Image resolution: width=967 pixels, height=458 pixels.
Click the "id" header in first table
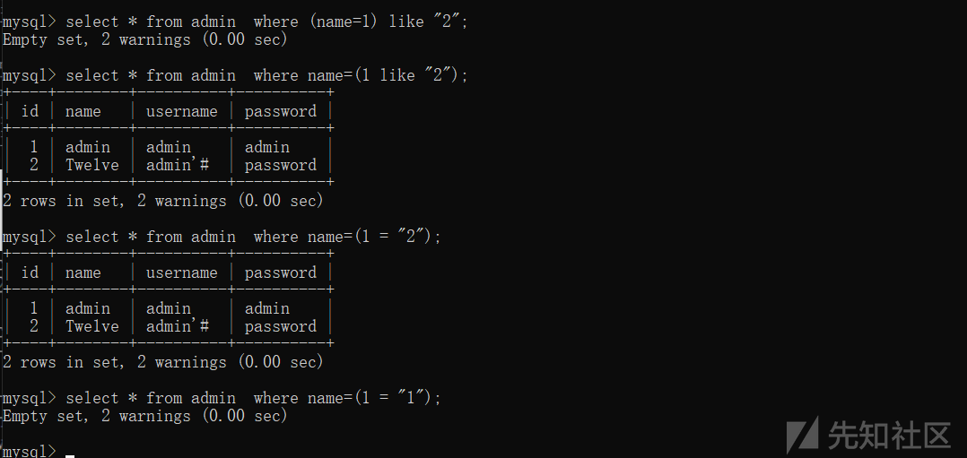pos(30,111)
